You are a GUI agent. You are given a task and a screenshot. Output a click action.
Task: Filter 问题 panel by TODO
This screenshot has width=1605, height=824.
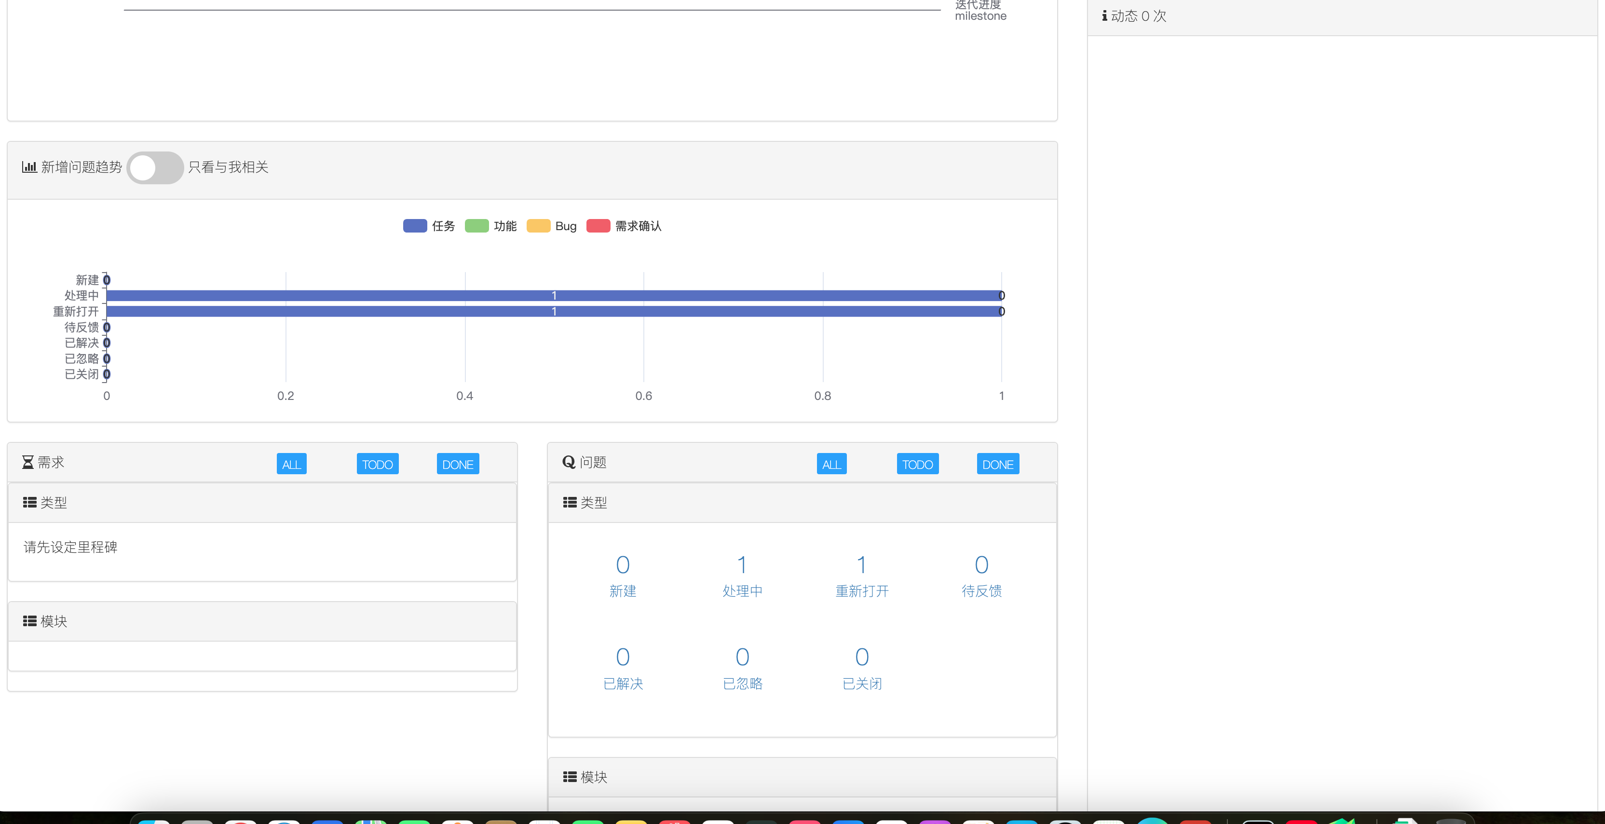pos(918,464)
